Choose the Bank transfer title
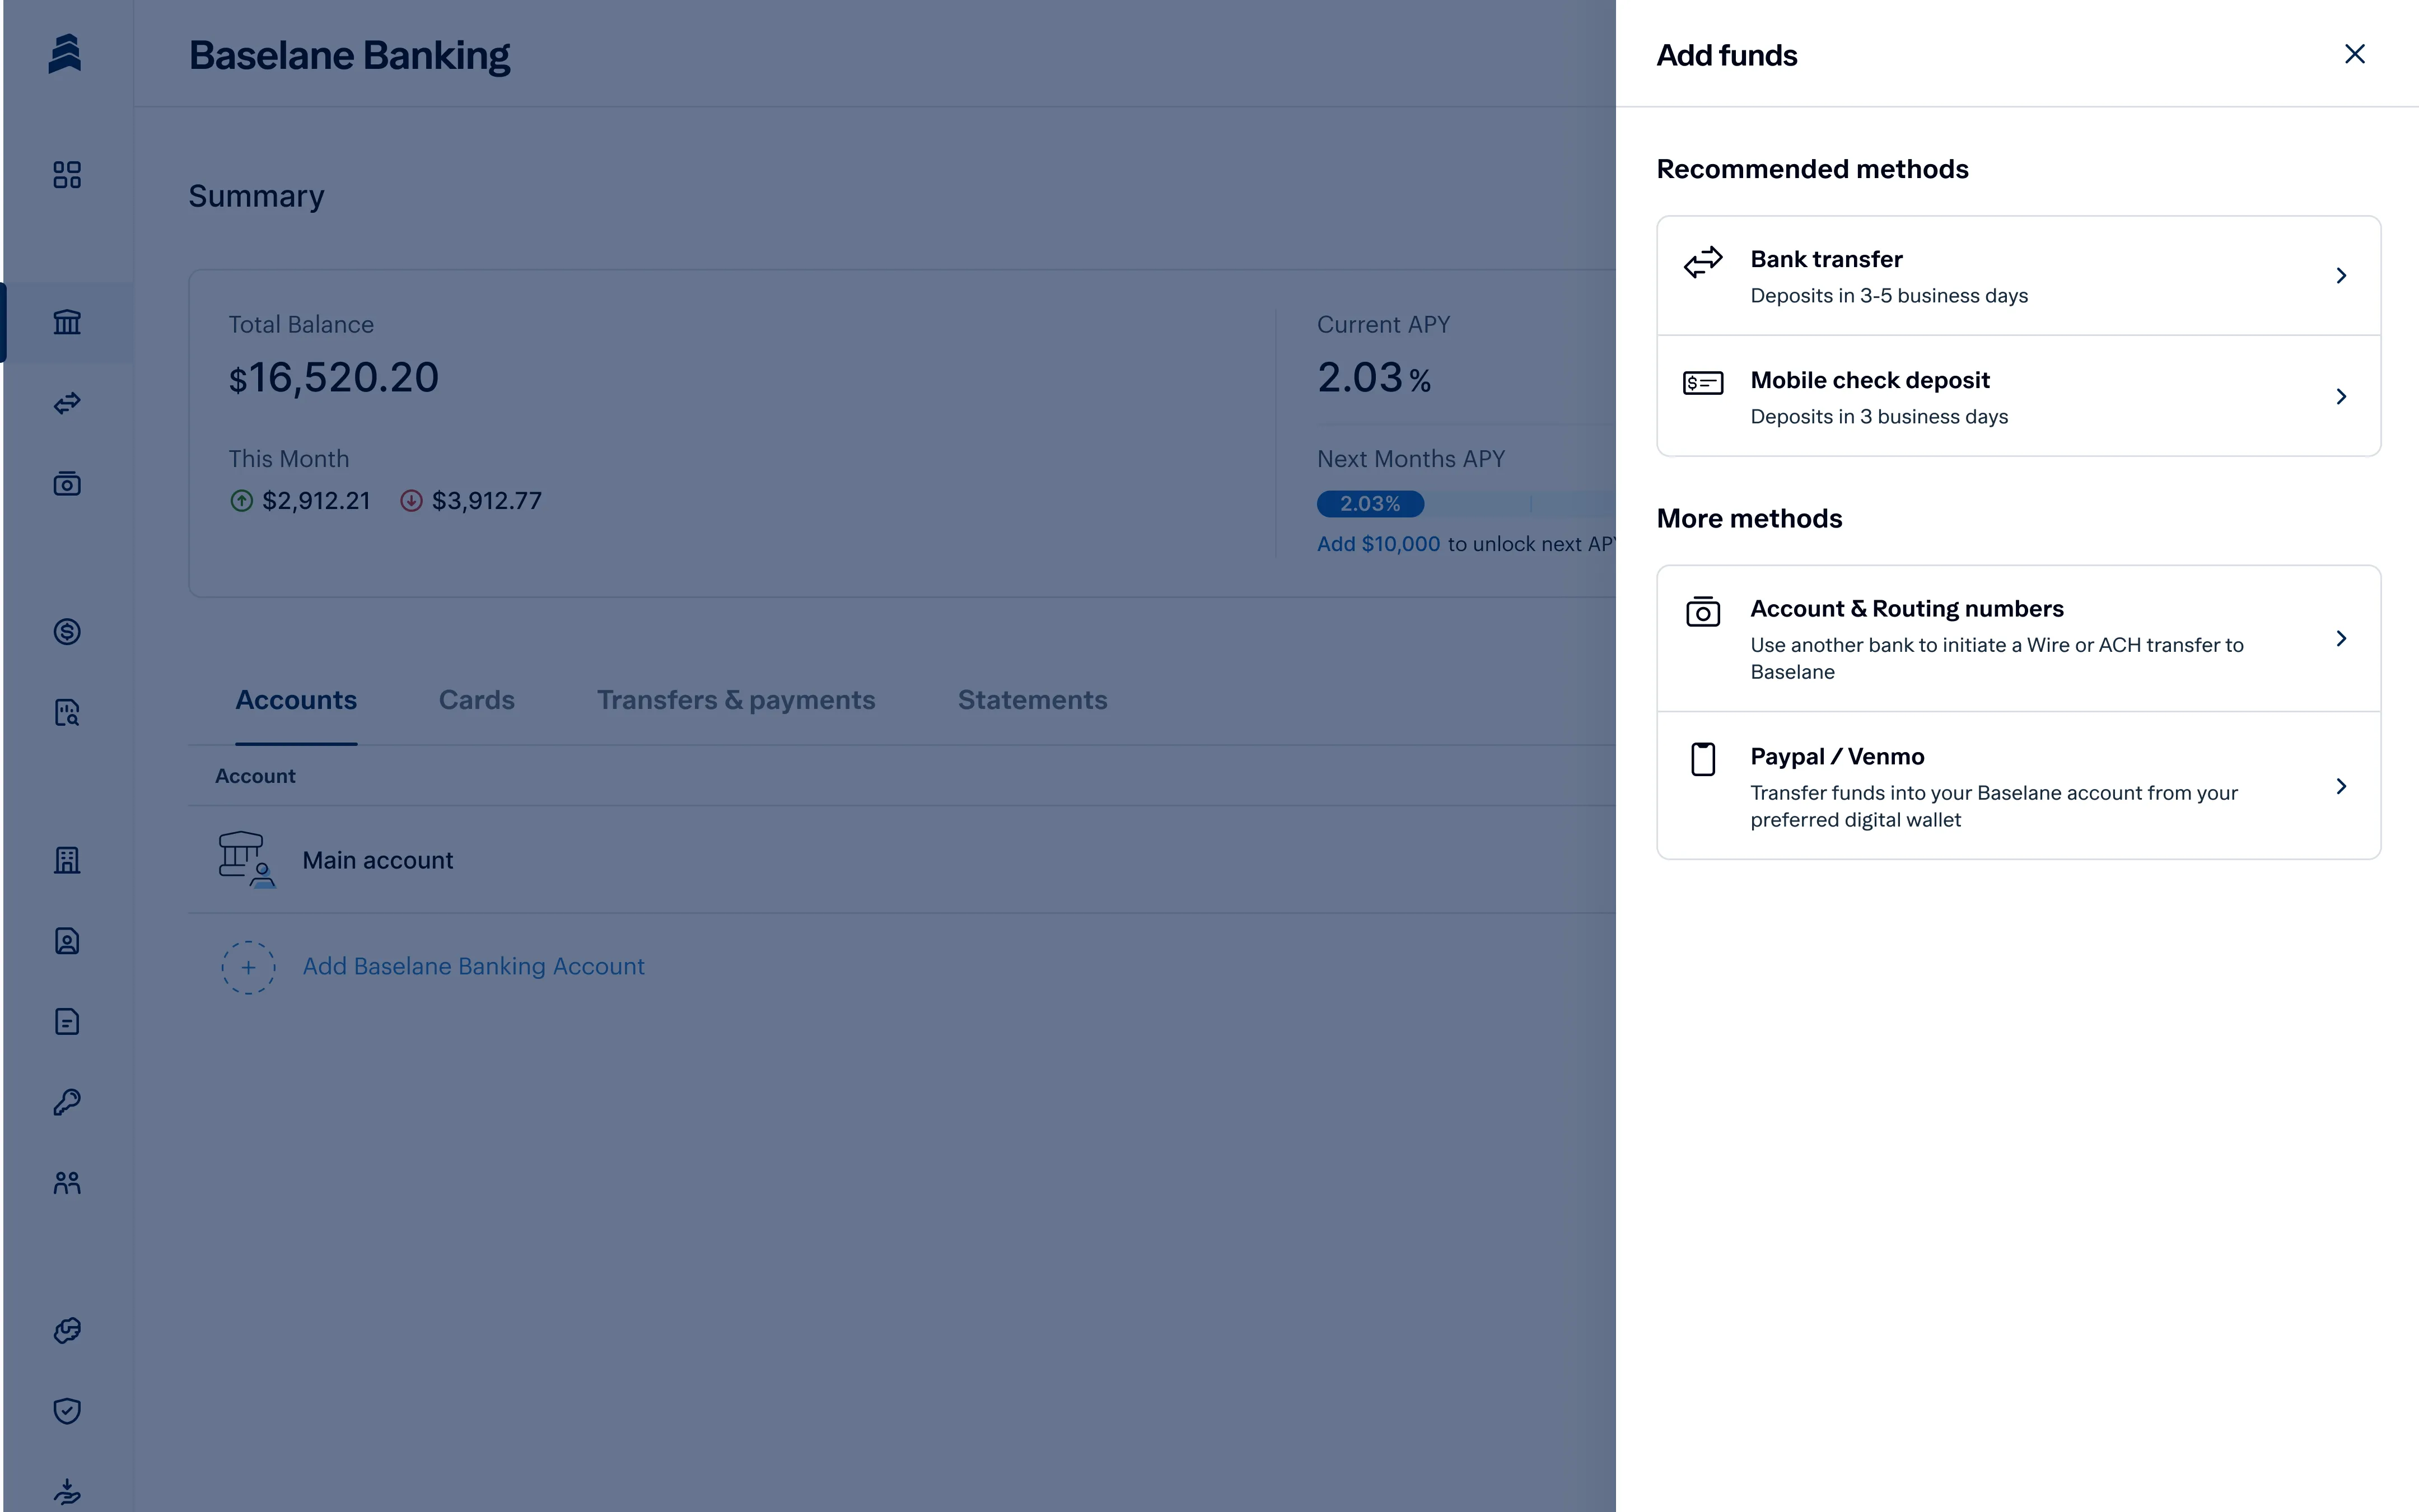 tap(1826, 259)
